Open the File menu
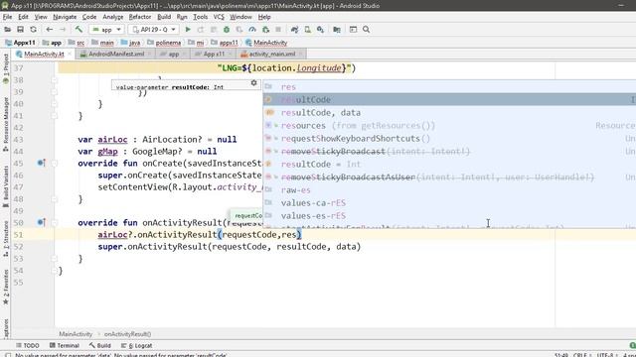 pos(7,17)
